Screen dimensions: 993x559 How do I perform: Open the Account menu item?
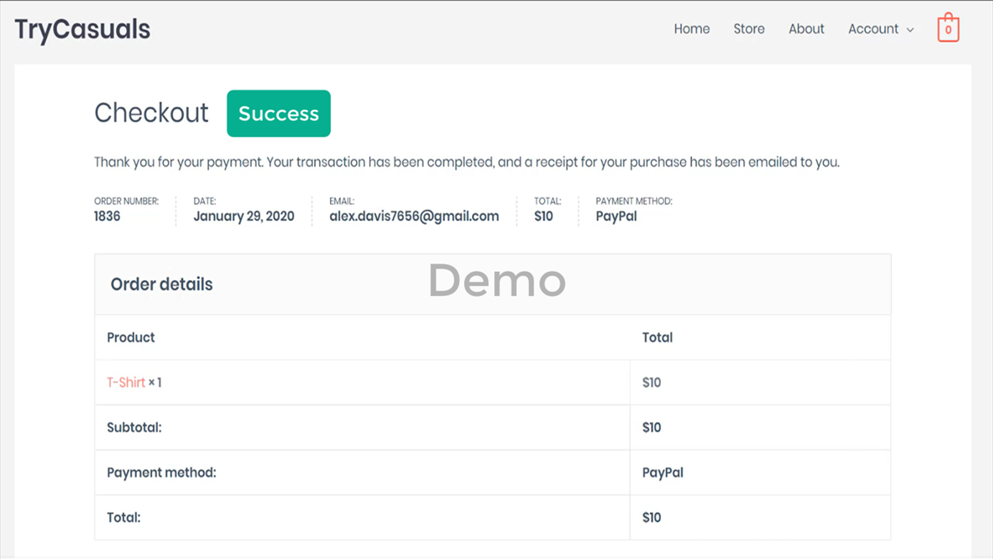point(873,29)
